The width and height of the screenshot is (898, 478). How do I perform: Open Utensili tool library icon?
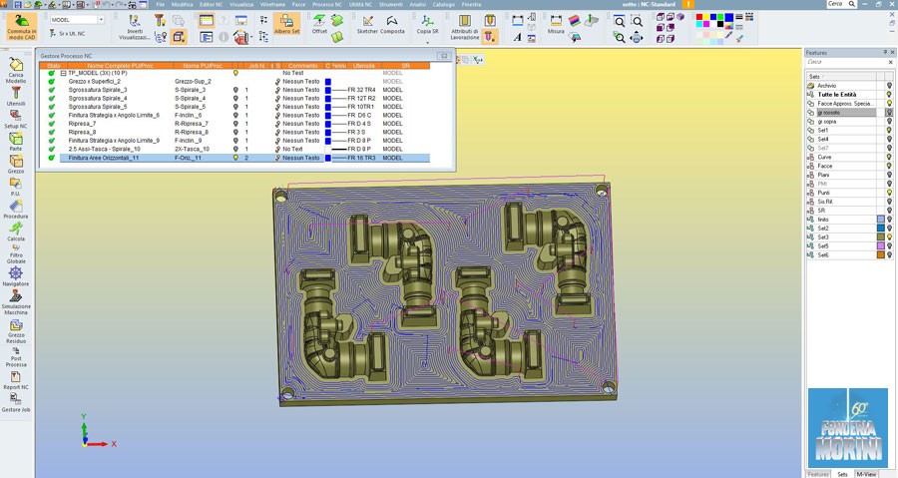click(15, 96)
